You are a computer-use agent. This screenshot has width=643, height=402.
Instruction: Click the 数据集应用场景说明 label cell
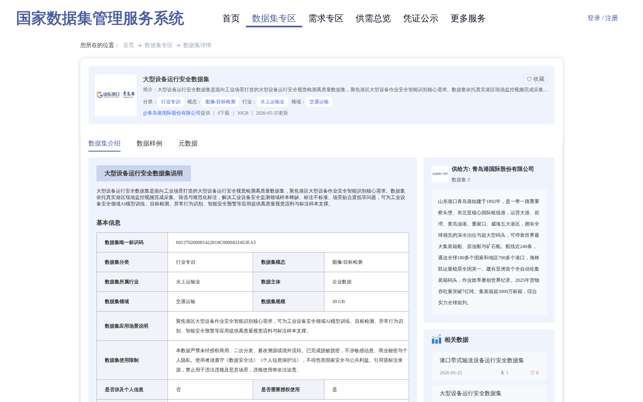pos(132,326)
